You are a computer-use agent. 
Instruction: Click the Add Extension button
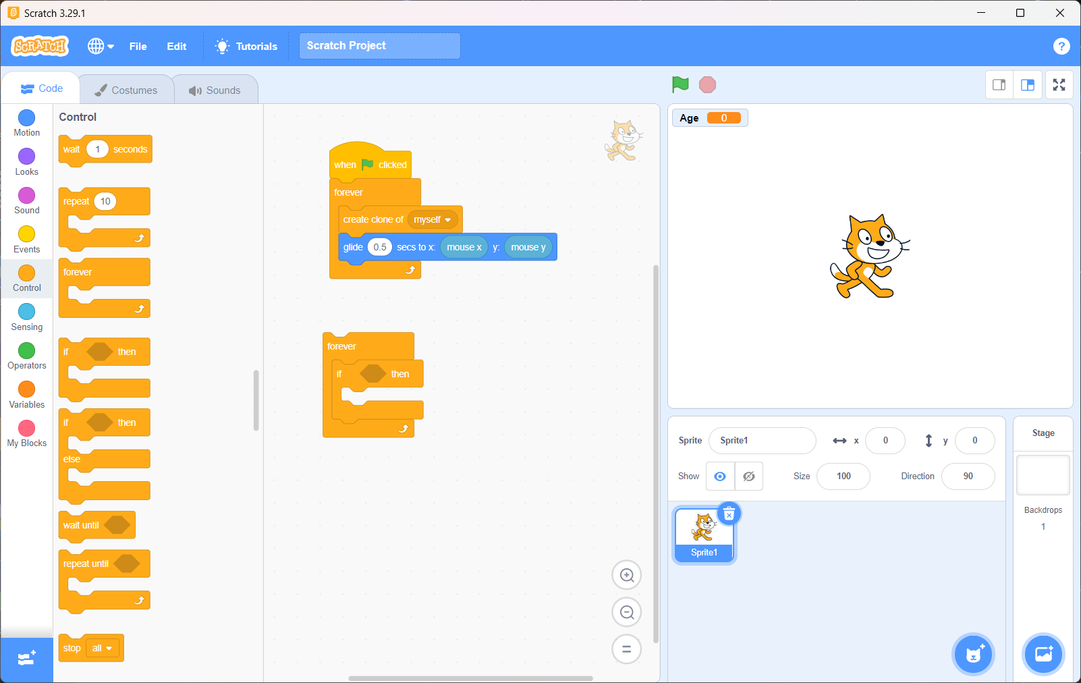point(27,659)
